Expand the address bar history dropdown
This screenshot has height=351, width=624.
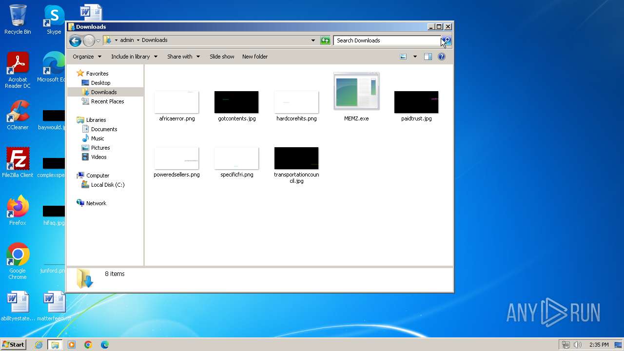pyautogui.click(x=313, y=40)
